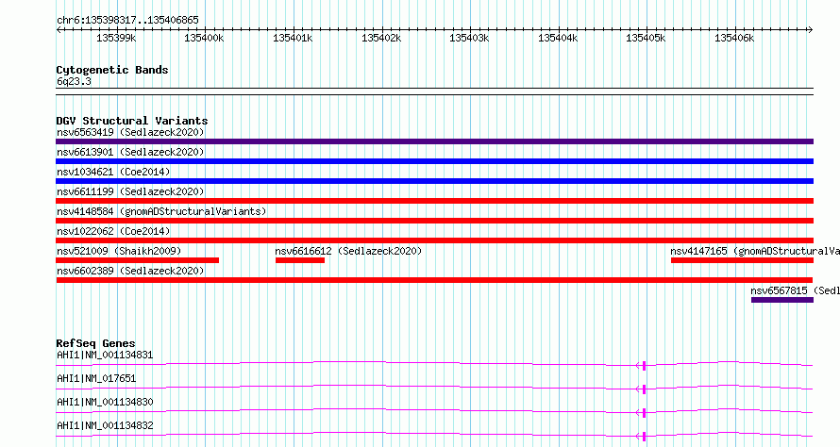
Task: Click the chr6:135398317..135406865 coordinate label
Action: point(127,20)
